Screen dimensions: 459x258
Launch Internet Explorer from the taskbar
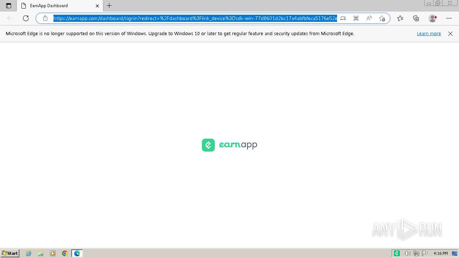[29, 253]
